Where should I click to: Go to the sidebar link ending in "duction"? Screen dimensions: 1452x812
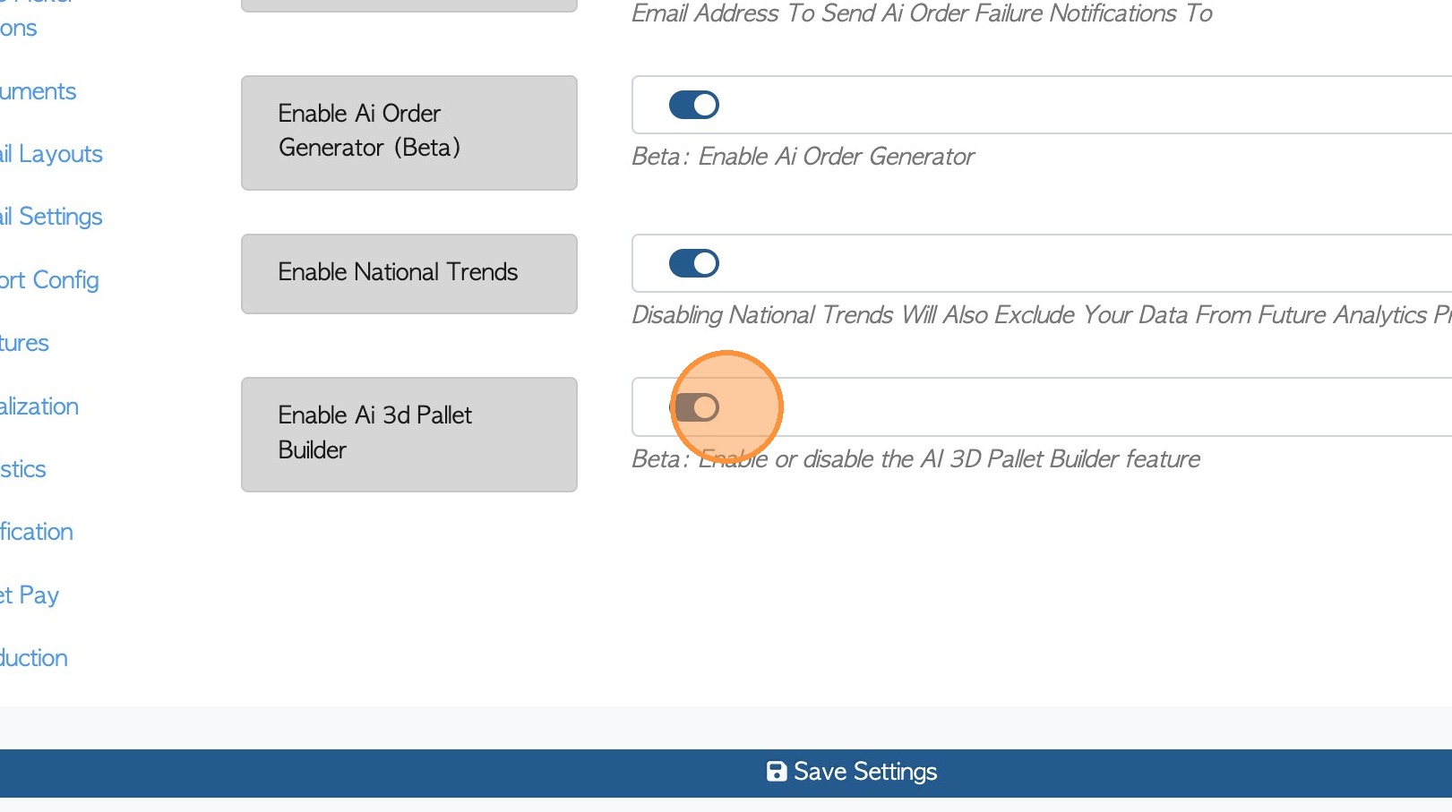[x=34, y=658]
